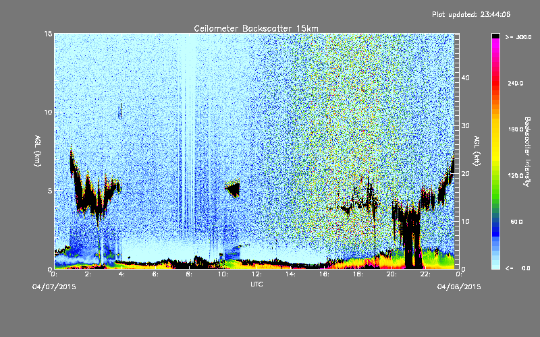Click the 'Ceilometer Backscatter 15km' plot title
Image resolution: width=540 pixels, height=337 pixels.
coord(256,28)
